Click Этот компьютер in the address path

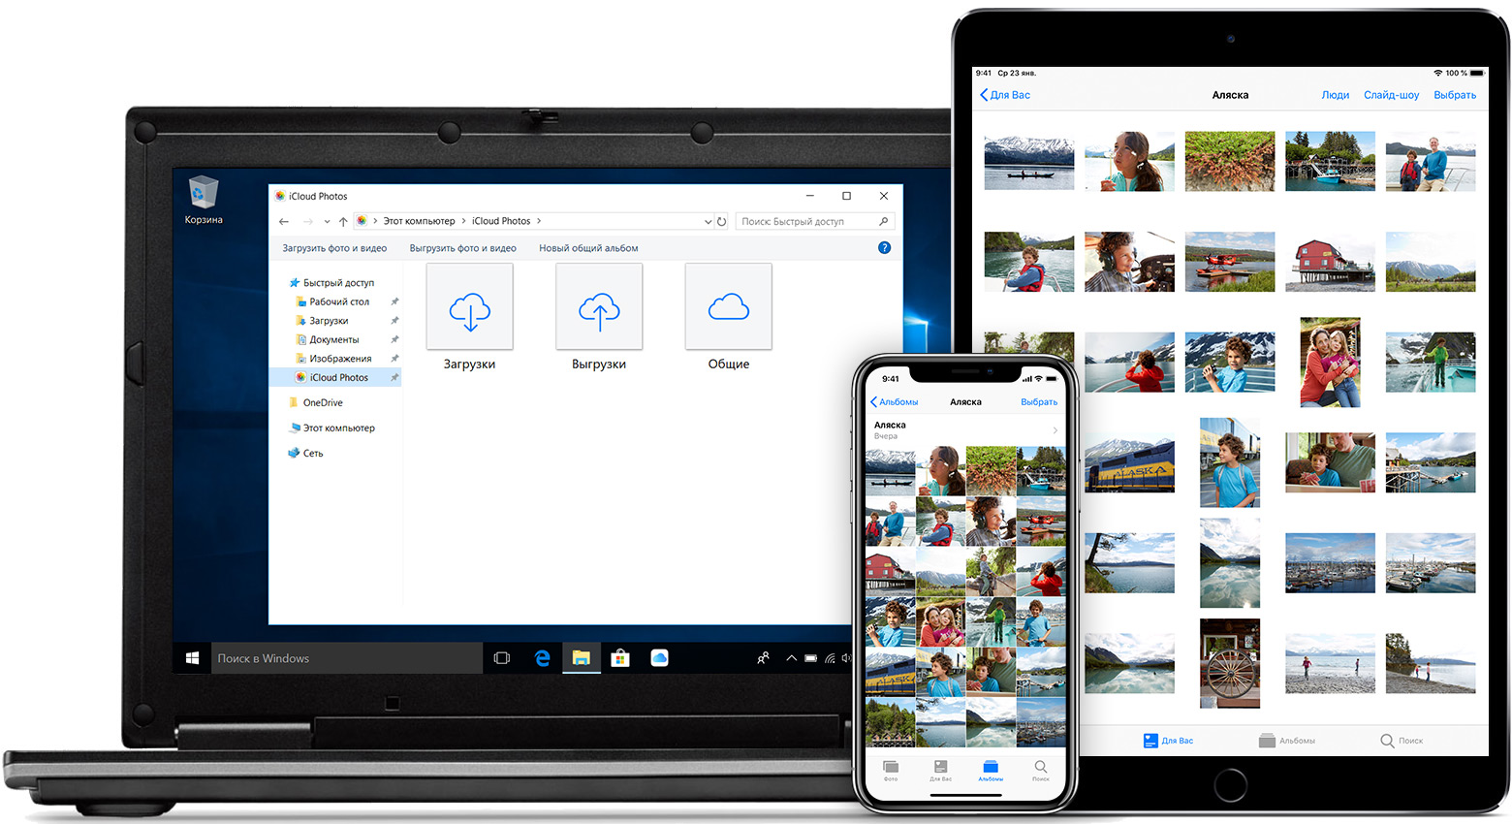point(419,221)
